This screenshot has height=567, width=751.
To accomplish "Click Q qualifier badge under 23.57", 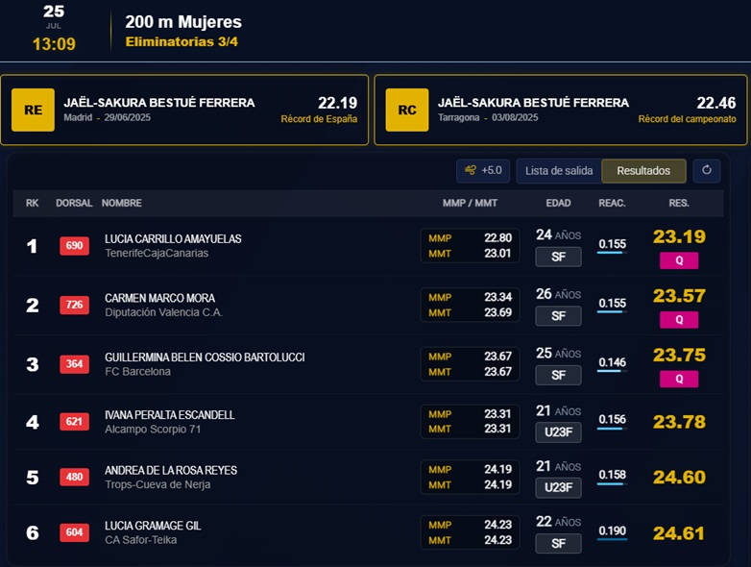I will (679, 320).
